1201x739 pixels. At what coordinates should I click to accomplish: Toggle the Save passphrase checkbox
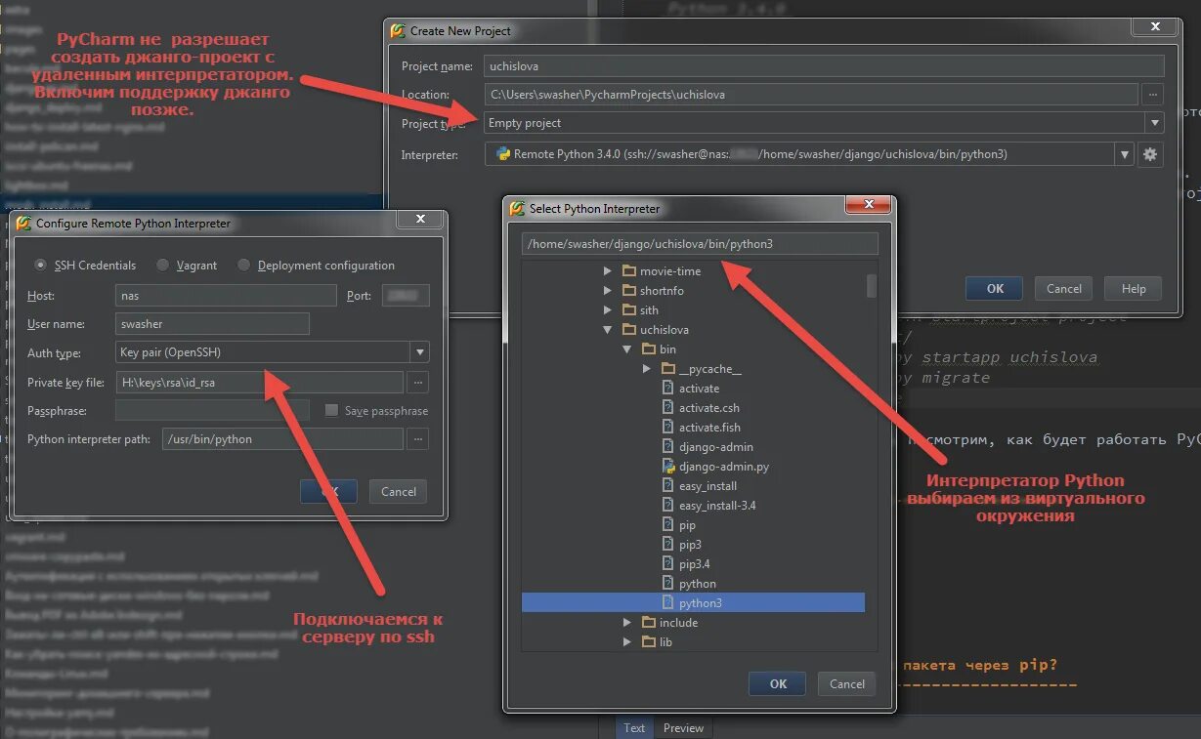(331, 411)
